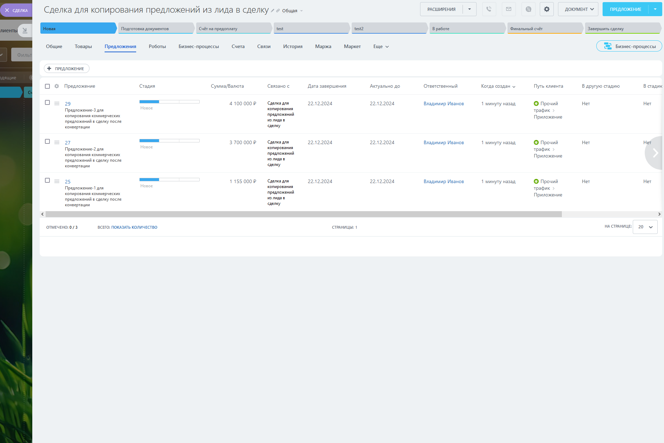Select the Подготовка документов deal stage
This screenshot has height=443, width=664.
pos(156,28)
